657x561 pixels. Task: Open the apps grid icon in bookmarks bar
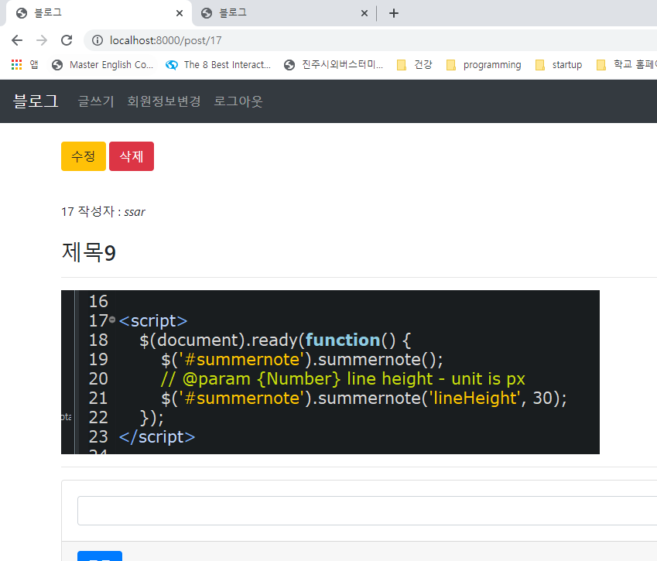point(16,64)
